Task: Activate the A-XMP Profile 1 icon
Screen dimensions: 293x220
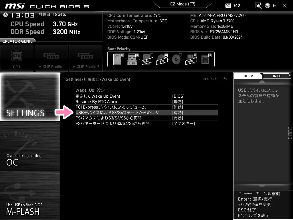Action: tap(51, 58)
